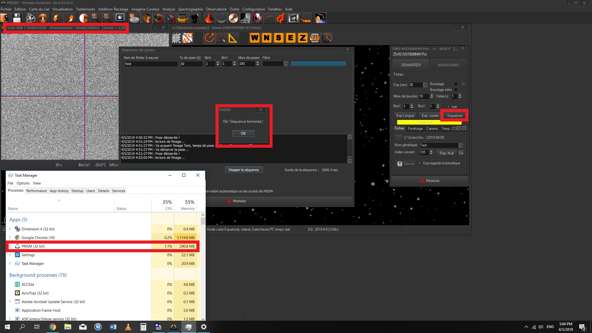
Task: Click the Exp Longue button
Action: [405, 116]
